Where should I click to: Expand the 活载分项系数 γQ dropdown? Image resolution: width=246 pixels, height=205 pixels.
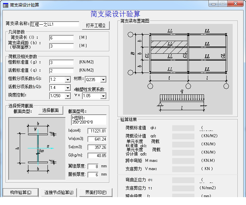click(68, 88)
